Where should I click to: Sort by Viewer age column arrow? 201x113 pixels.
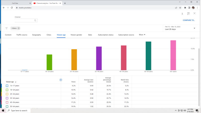tap(16, 82)
